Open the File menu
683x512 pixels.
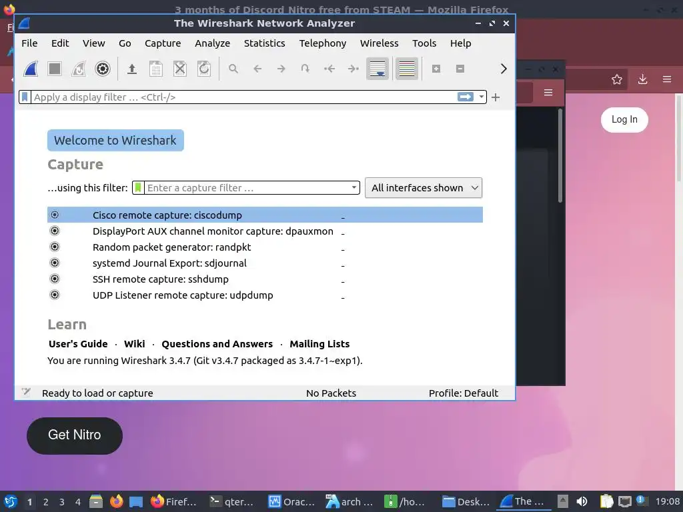(x=29, y=43)
